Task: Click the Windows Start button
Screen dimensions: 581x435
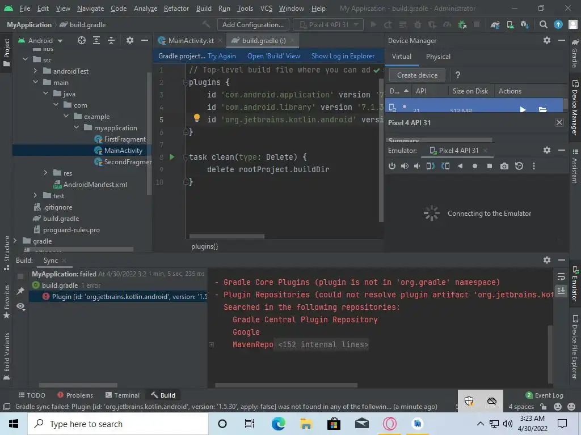Action: click(x=14, y=424)
